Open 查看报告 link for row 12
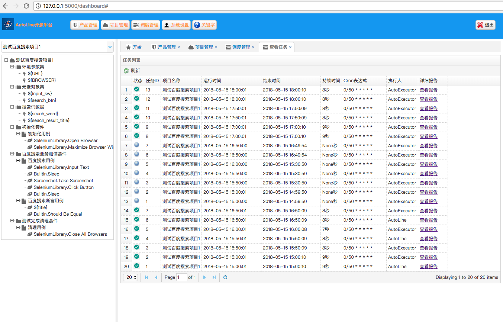Screen dimensions: 503x322 pos(429,192)
